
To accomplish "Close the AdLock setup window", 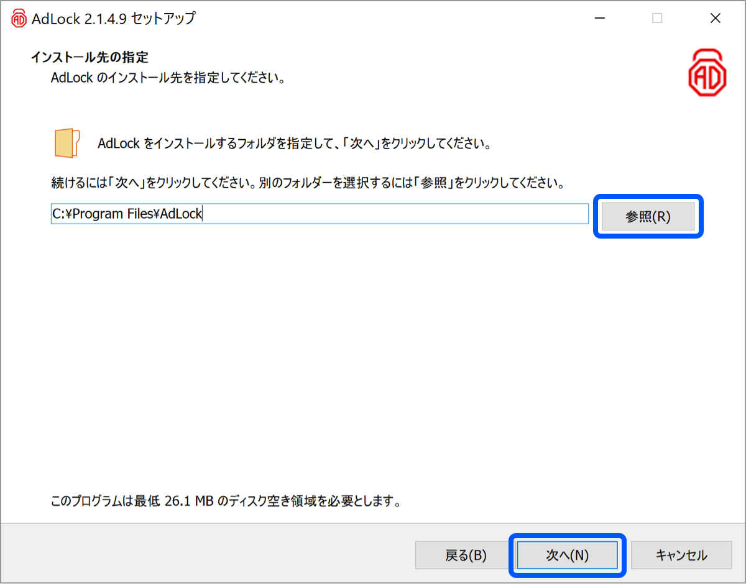I will point(715,19).
